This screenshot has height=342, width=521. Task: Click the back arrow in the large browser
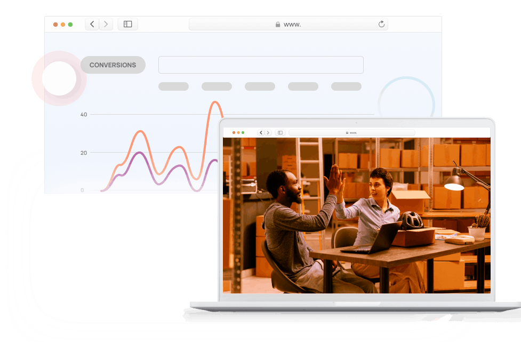coord(92,24)
